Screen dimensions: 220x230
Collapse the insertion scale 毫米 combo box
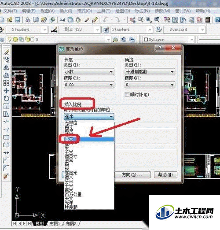pyautogui.click(x=89, y=117)
